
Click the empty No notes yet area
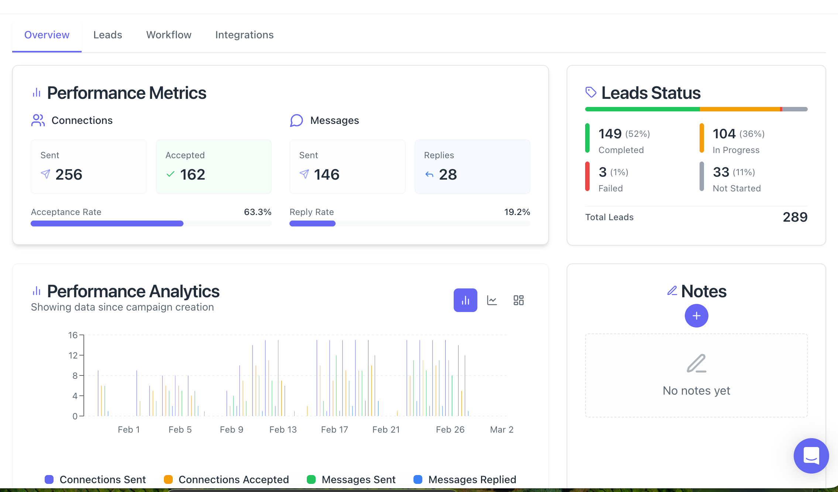click(696, 375)
